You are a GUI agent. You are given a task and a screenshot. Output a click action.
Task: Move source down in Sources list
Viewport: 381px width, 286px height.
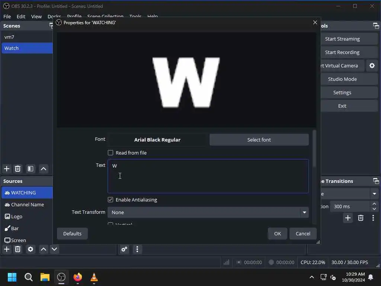point(54,249)
